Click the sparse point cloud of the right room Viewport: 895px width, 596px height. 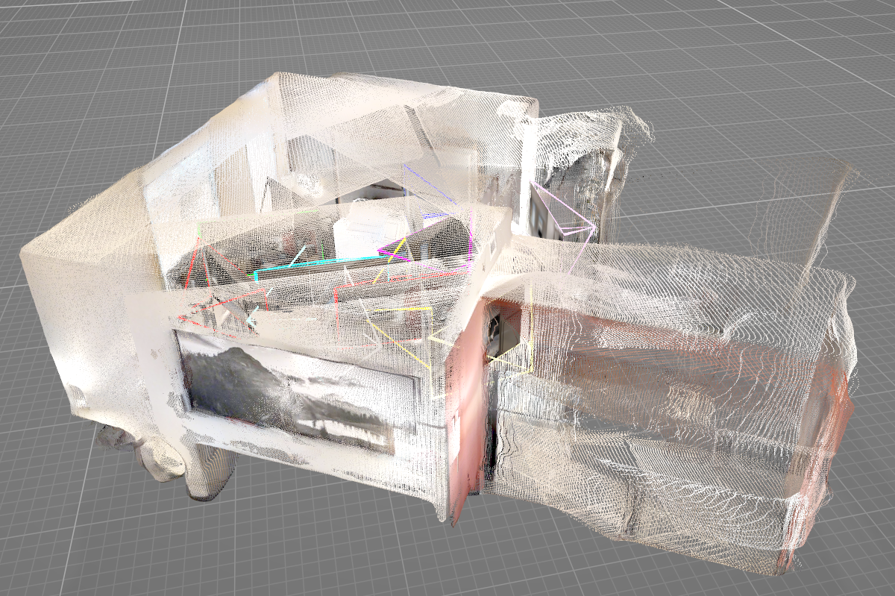click(x=671, y=388)
